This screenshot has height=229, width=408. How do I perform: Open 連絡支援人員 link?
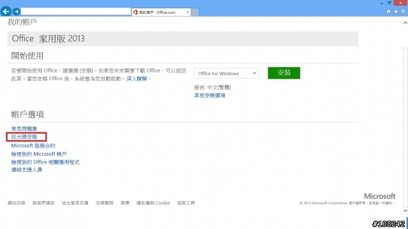(27, 170)
